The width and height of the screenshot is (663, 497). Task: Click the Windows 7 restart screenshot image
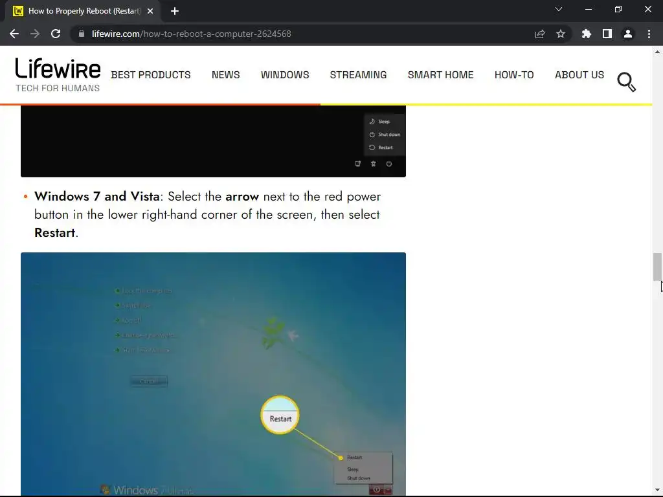213,374
